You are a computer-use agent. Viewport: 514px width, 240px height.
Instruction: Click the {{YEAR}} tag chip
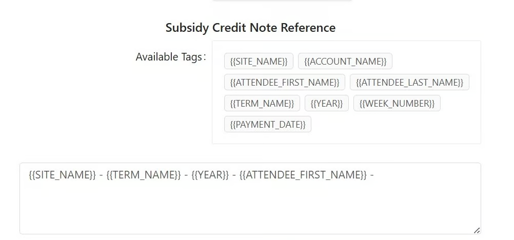pyautogui.click(x=327, y=104)
